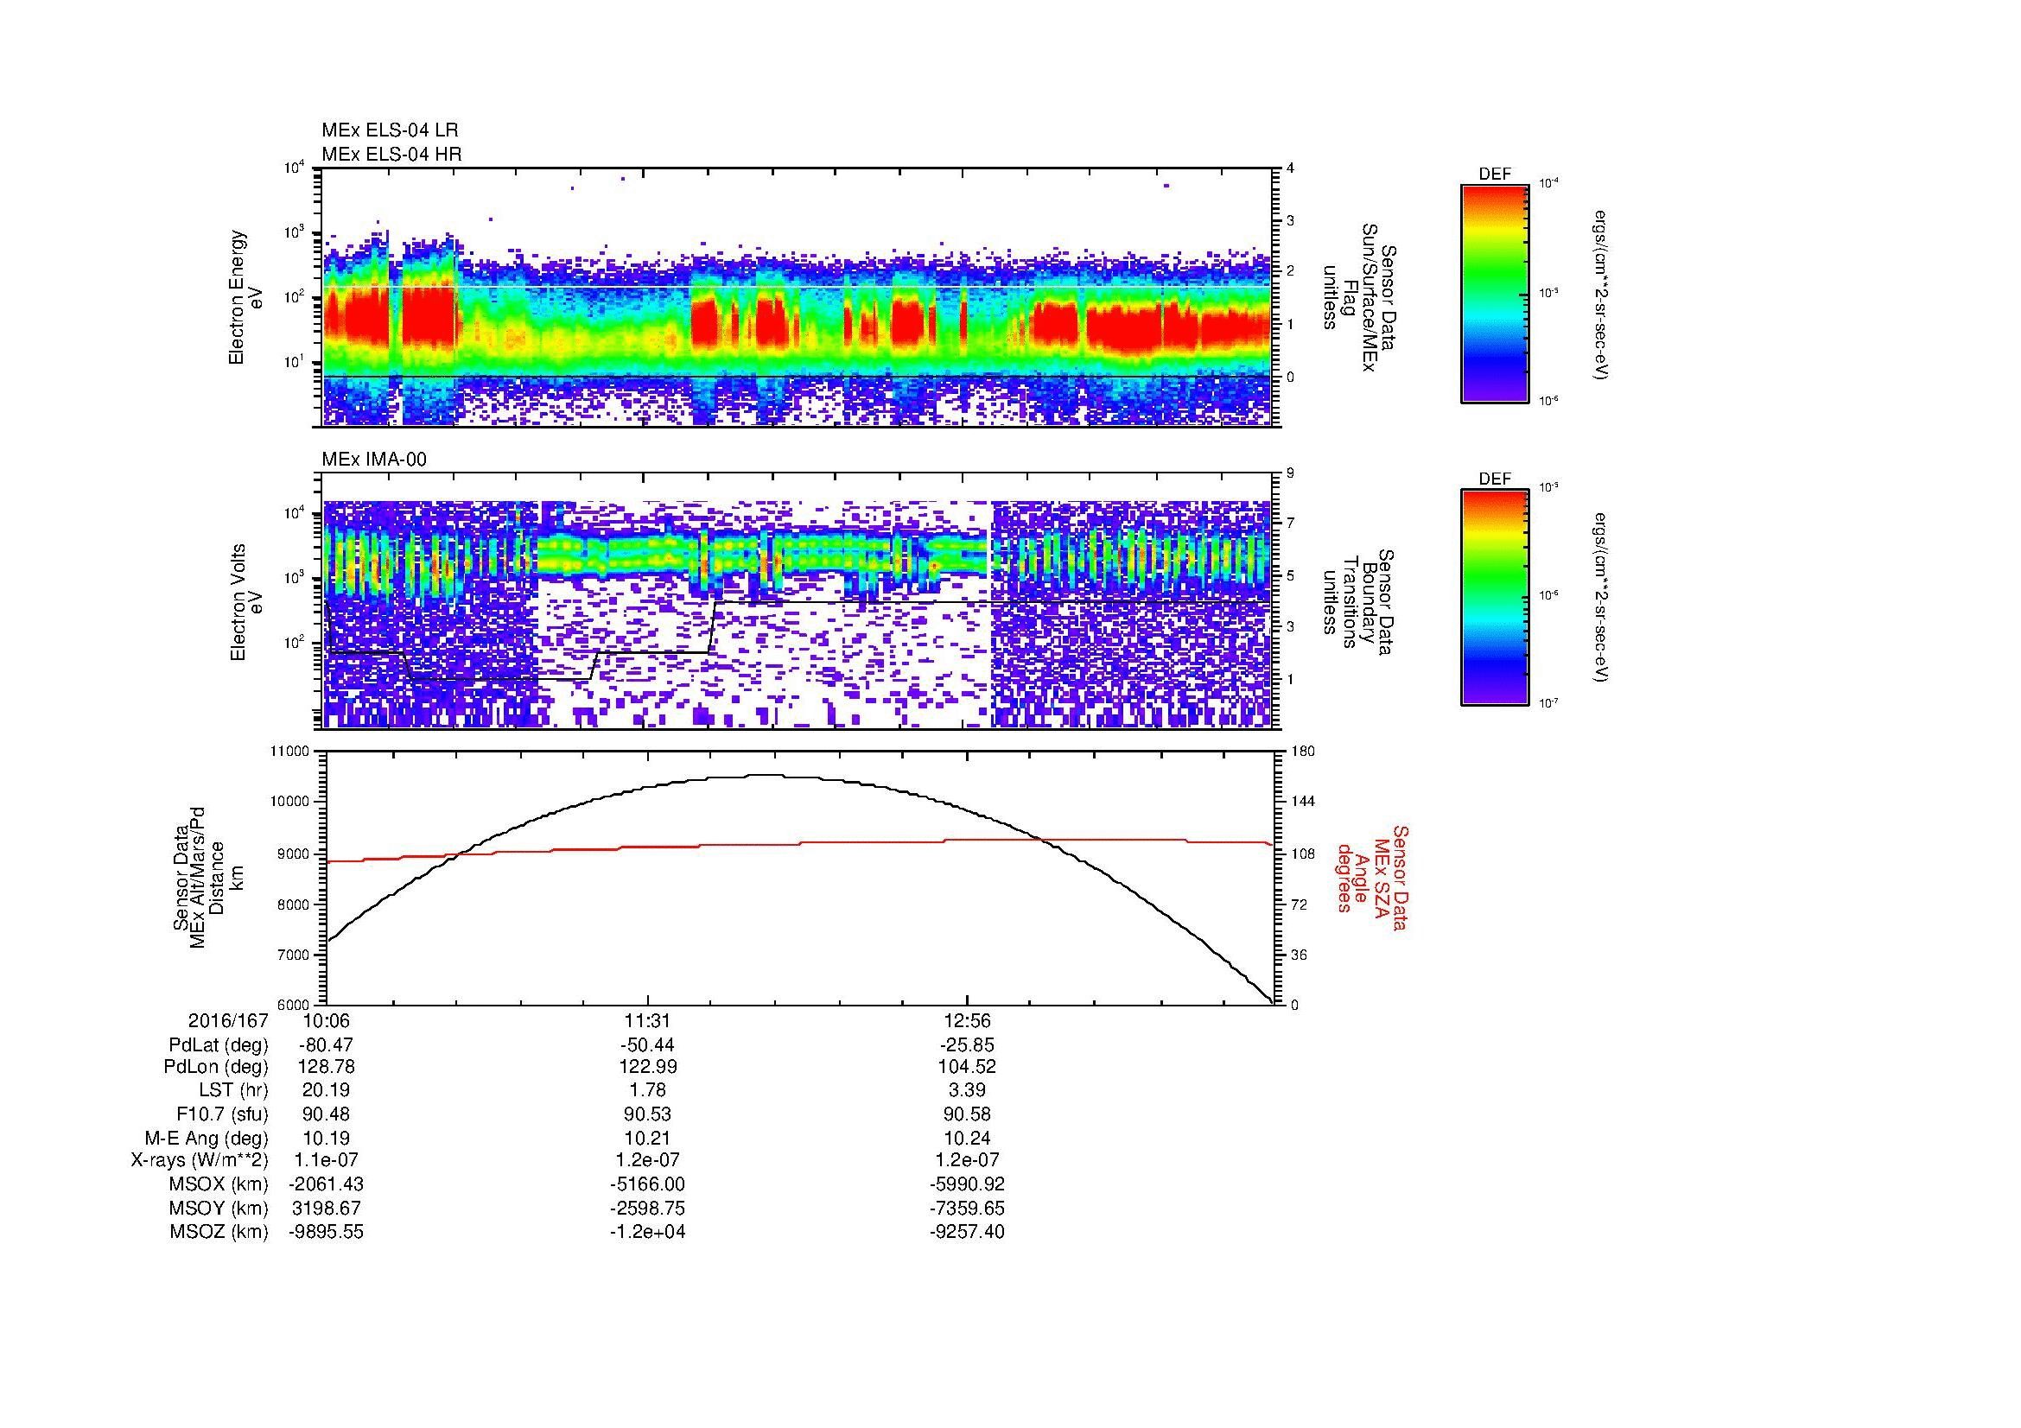Click the F10.7 value 90.53

[648, 1114]
